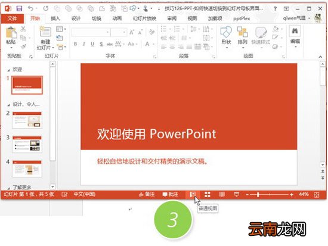Undo the last action

(31, 8)
